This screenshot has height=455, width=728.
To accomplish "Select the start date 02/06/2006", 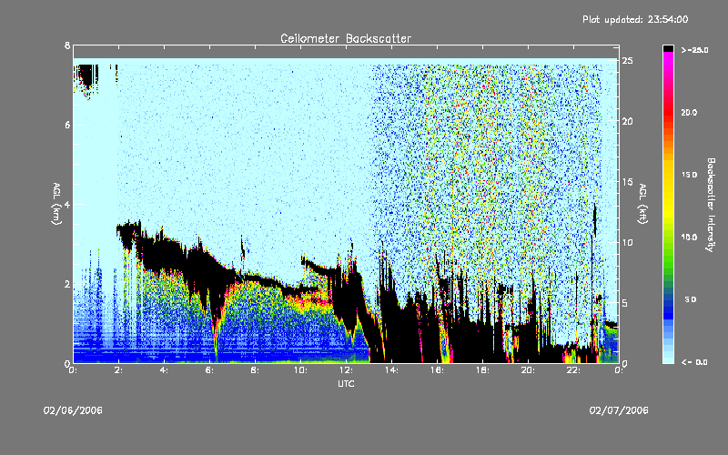I will [73, 410].
